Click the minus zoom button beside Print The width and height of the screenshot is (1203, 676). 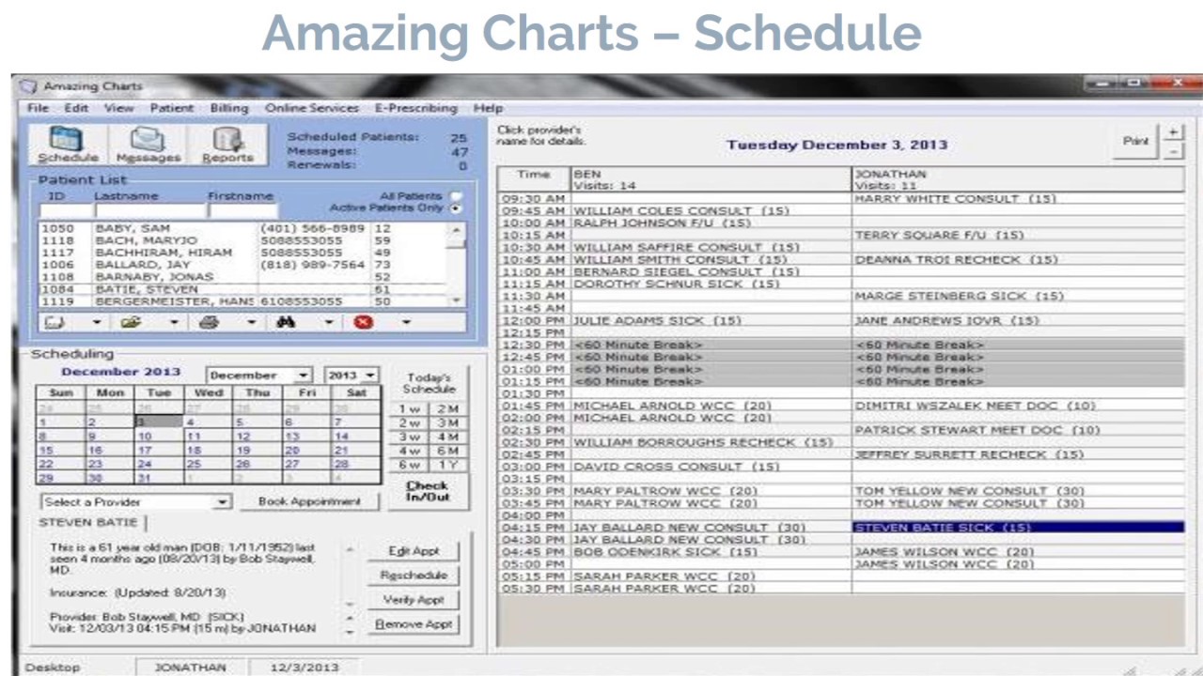(x=1175, y=151)
